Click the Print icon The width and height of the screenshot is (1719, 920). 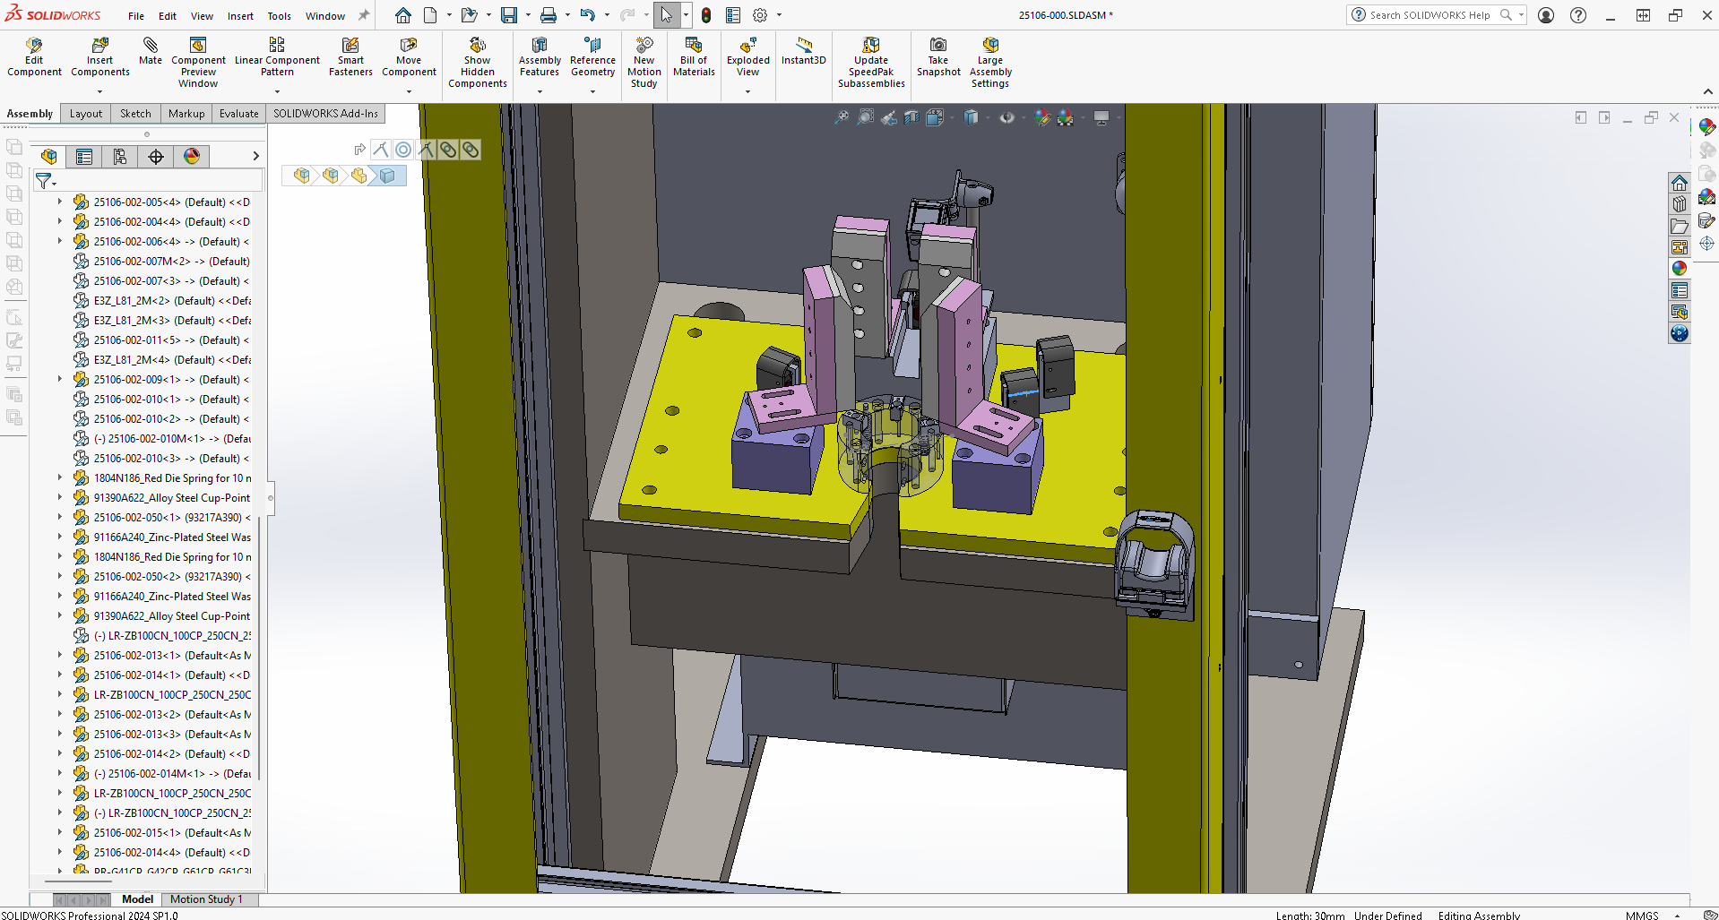(x=549, y=15)
